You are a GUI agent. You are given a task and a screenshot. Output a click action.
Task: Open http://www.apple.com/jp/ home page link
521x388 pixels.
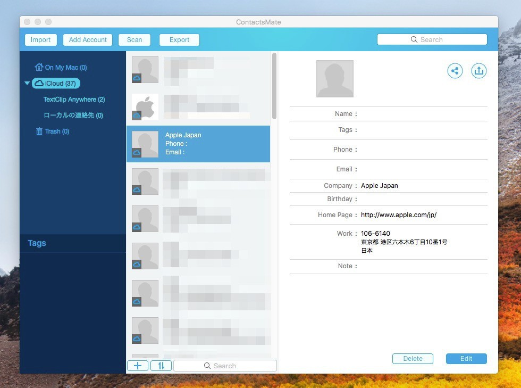[x=398, y=214]
